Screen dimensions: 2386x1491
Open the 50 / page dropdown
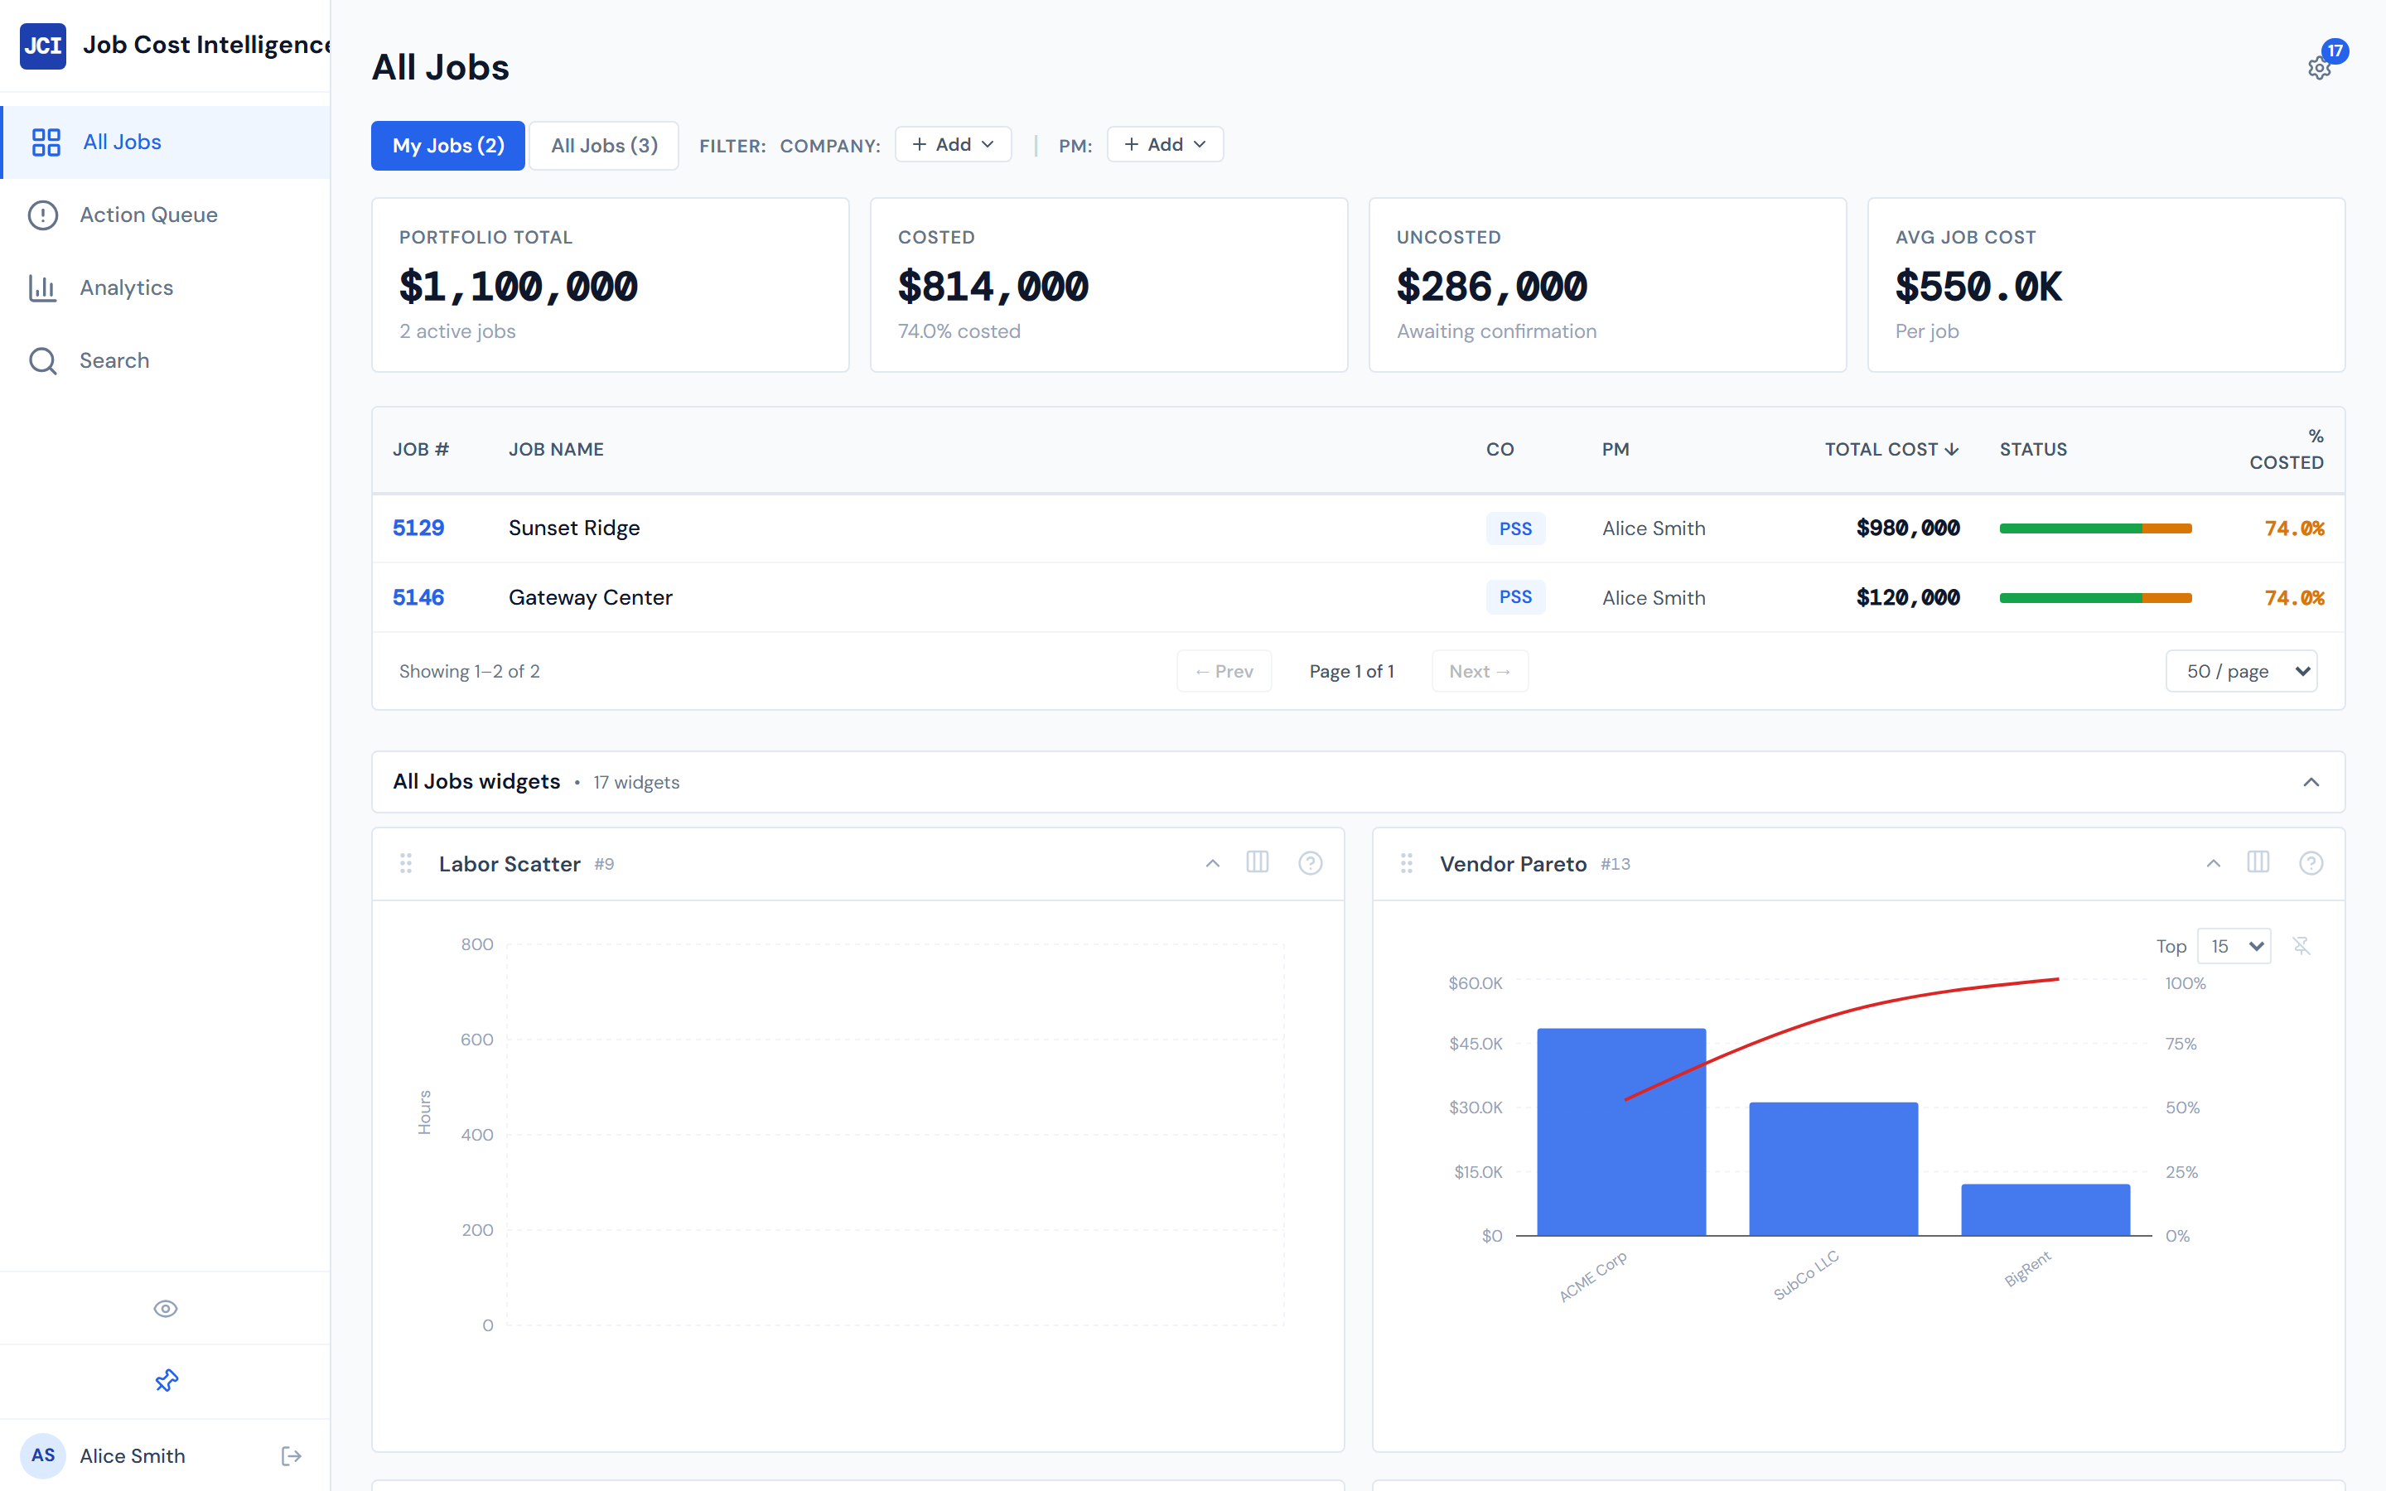pyautogui.click(x=2240, y=672)
